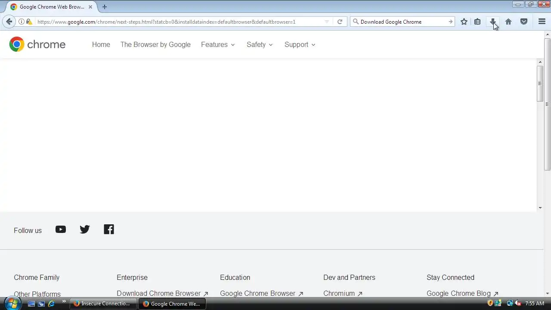
Task: Expand the Features menu
Action: [x=218, y=44]
